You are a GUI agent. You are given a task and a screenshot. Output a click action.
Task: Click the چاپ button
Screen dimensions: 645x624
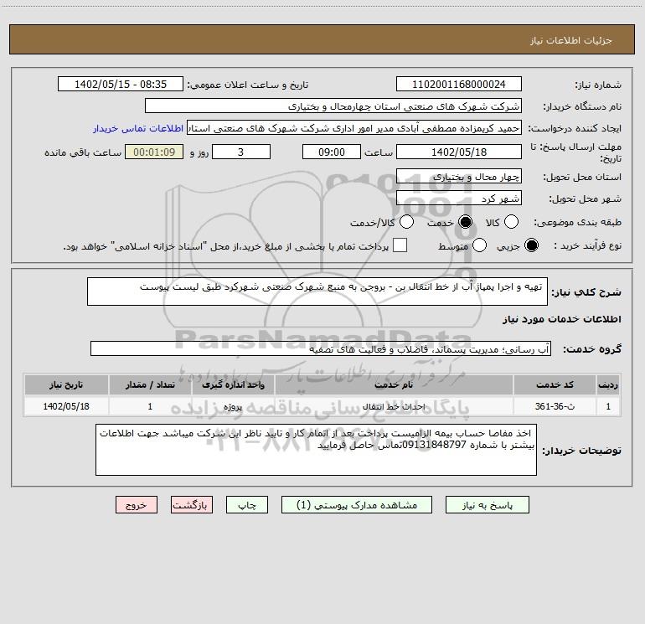(247, 505)
